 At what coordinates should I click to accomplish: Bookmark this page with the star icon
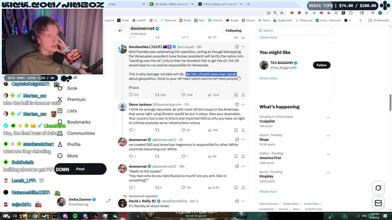(x=282, y=13)
